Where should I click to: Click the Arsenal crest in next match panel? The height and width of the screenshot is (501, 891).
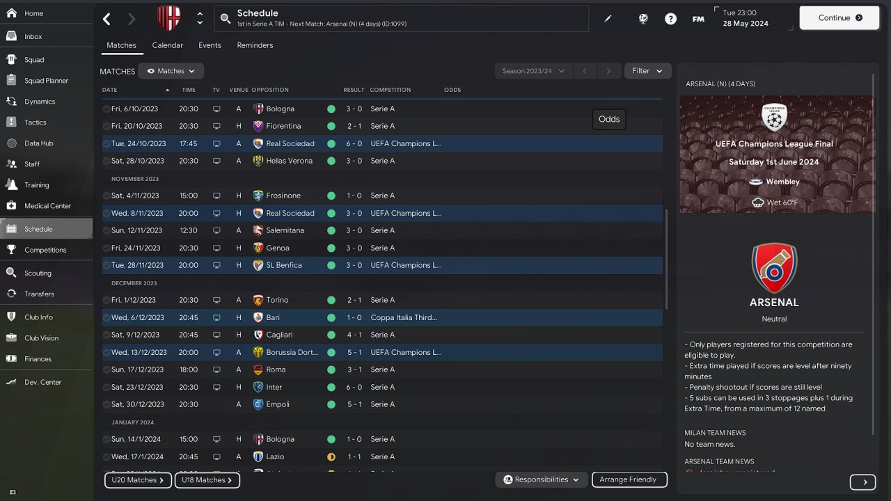click(774, 268)
